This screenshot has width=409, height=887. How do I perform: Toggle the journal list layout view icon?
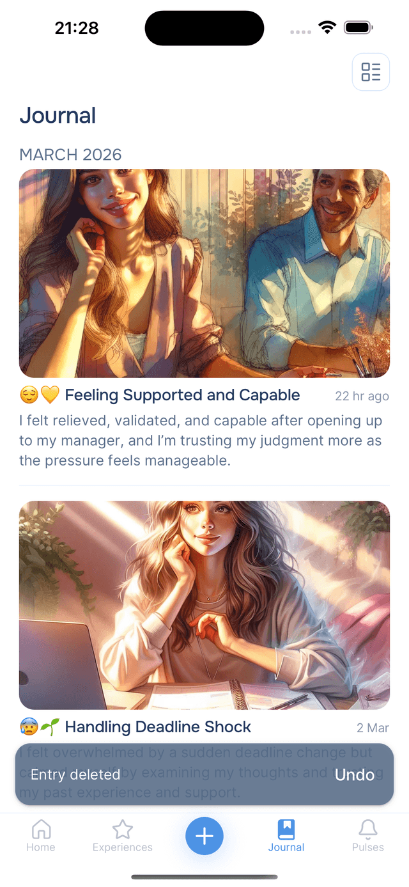371,72
